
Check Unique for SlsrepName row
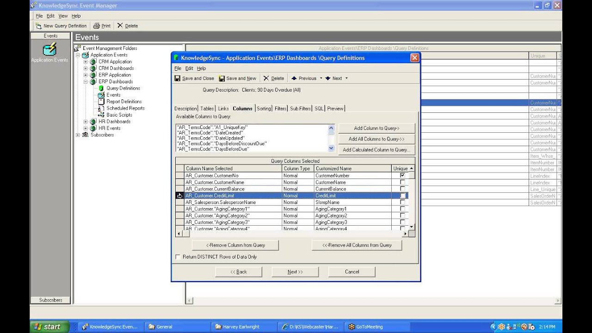402,202
